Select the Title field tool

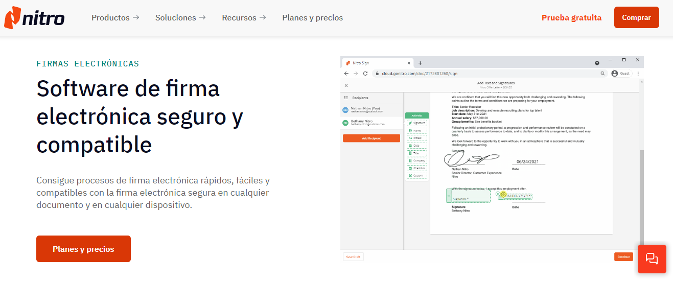(x=417, y=153)
